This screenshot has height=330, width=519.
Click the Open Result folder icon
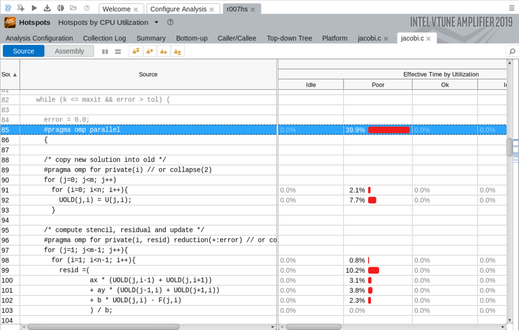73,8
